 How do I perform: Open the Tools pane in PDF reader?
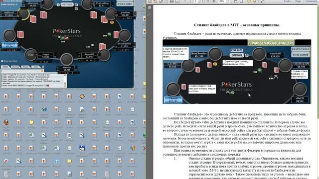[287, 1]
